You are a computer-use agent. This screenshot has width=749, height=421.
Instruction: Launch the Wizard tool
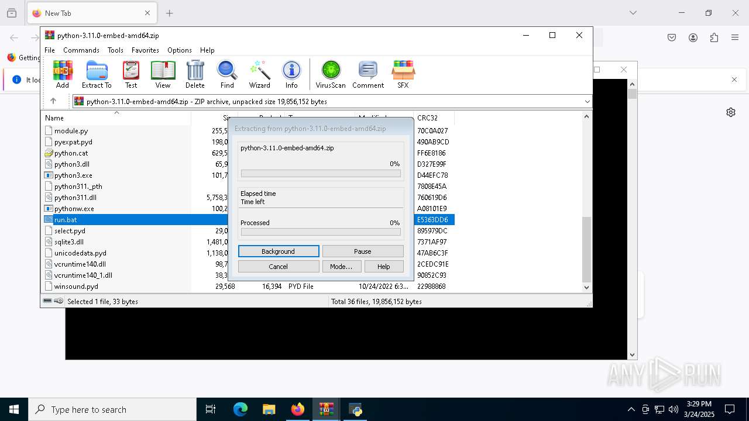pos(259,74)
